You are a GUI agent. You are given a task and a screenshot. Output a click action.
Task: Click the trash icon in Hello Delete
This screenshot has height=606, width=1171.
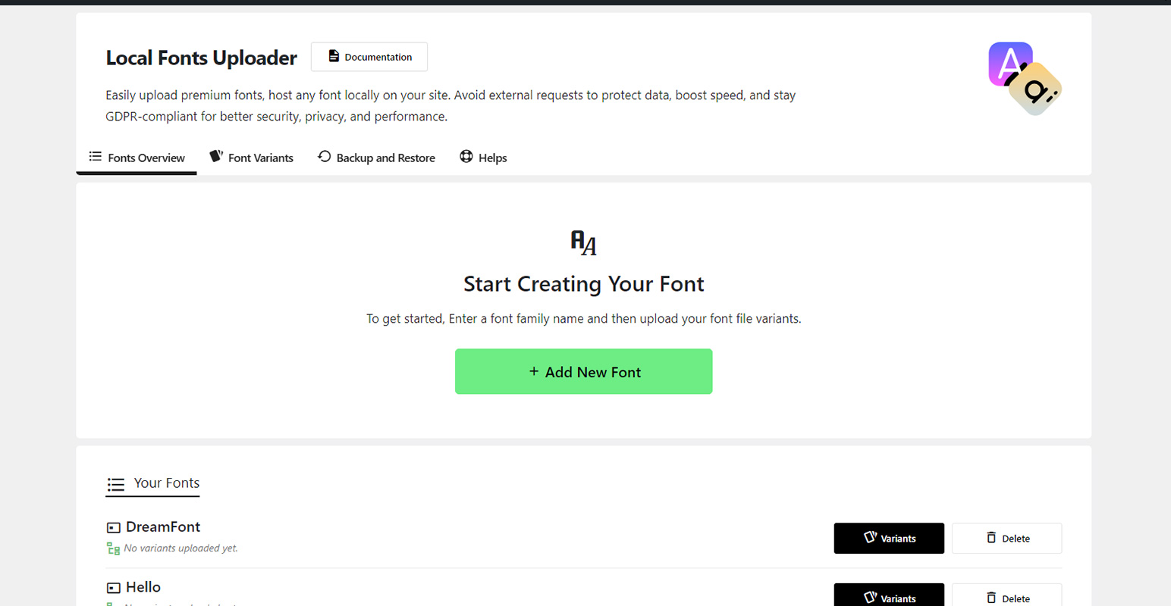click(991, 598)
